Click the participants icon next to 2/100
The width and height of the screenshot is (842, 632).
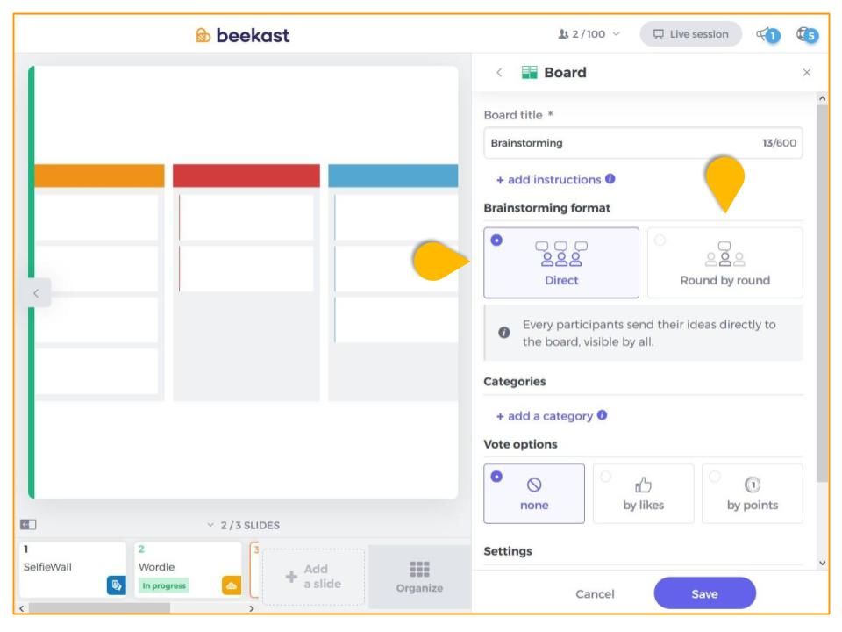(x=563, y=34)
